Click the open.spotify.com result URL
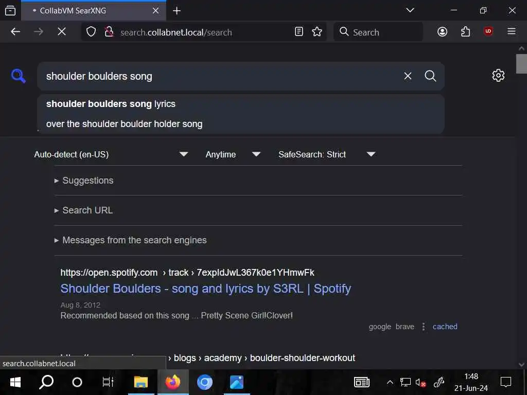 187,273
